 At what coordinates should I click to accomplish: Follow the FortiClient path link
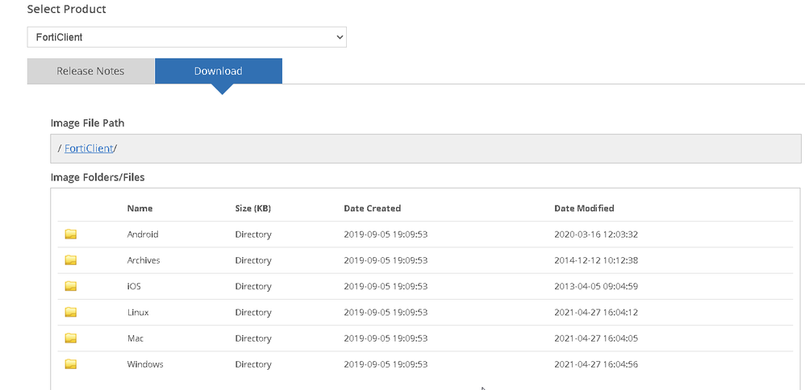[x=89, y=148]
